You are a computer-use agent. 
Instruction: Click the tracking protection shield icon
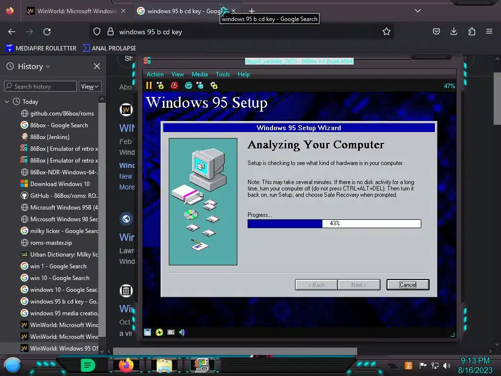pos(97,32)
